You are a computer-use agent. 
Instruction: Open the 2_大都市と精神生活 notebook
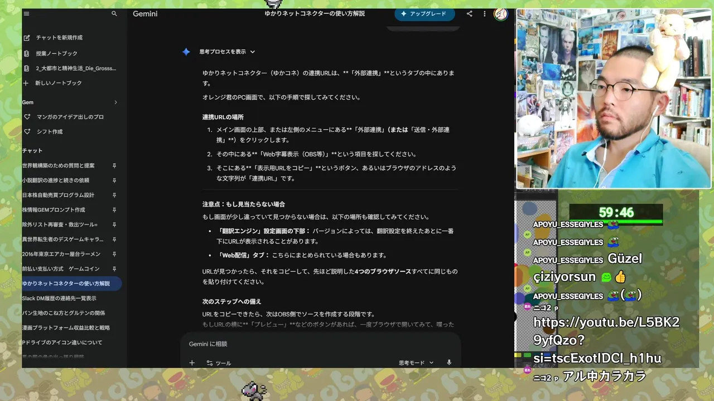pos(76,69)
